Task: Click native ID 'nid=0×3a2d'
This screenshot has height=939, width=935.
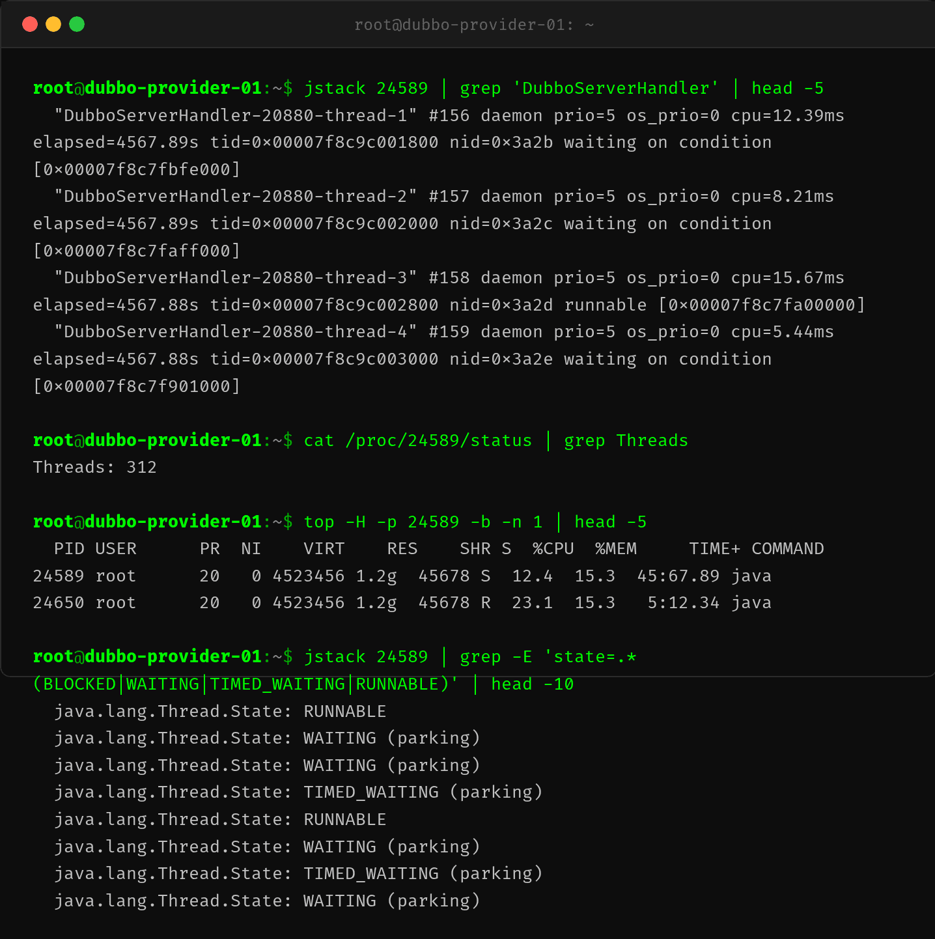Action: 501,305
